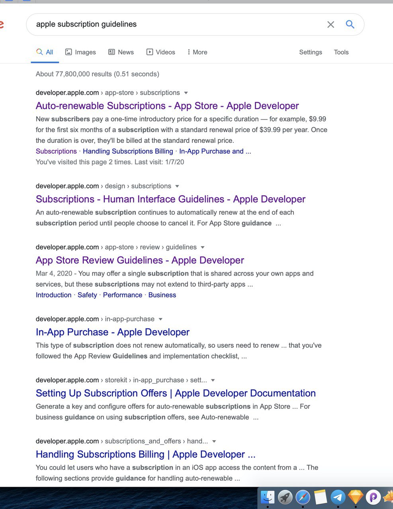This screenshot has height=509, width=393.
Task: Open Finder from the Dock
Action: [x=268, y=497]
